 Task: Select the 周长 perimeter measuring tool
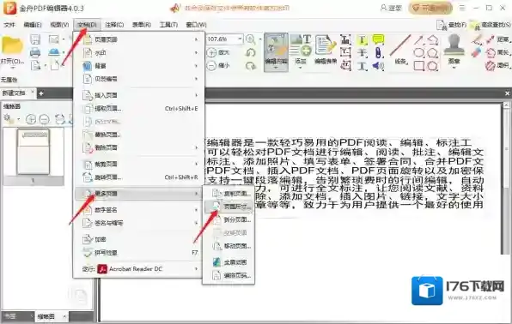coord(497,52)
